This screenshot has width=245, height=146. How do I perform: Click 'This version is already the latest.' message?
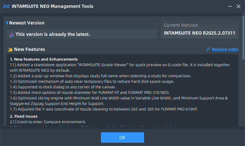[53, 34]
